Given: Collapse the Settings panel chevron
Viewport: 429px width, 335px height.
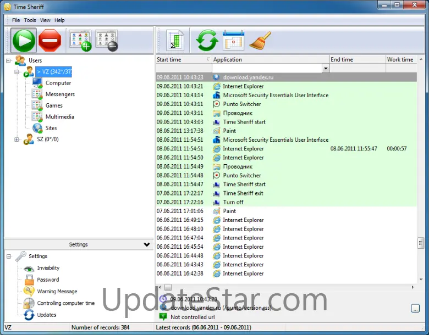Looking at the screenshot, I should pos(147,244).
